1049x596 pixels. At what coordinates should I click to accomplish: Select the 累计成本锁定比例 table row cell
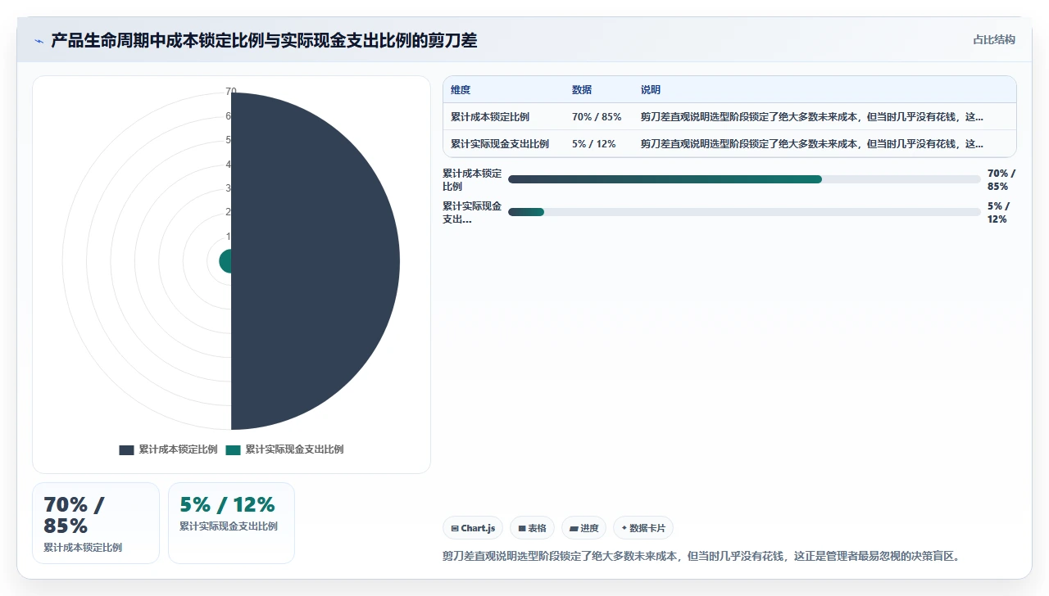point(490,117)
